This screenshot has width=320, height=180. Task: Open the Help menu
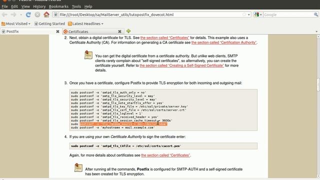(88, 6)
